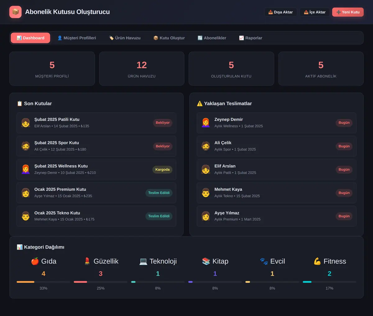
Task: Click the Kargoda status badge
Action: coord(163,169)
